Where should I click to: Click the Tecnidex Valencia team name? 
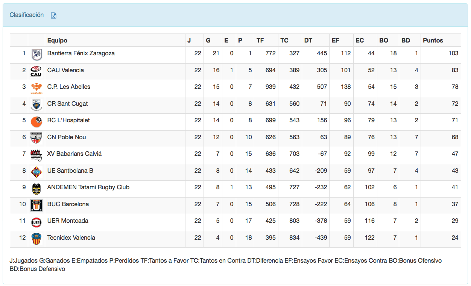tap(71, 238)
